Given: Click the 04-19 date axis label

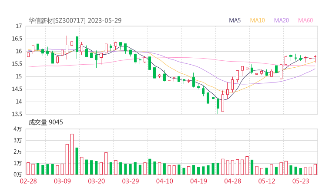Looking at the screenshot, I should coord(198,181).
